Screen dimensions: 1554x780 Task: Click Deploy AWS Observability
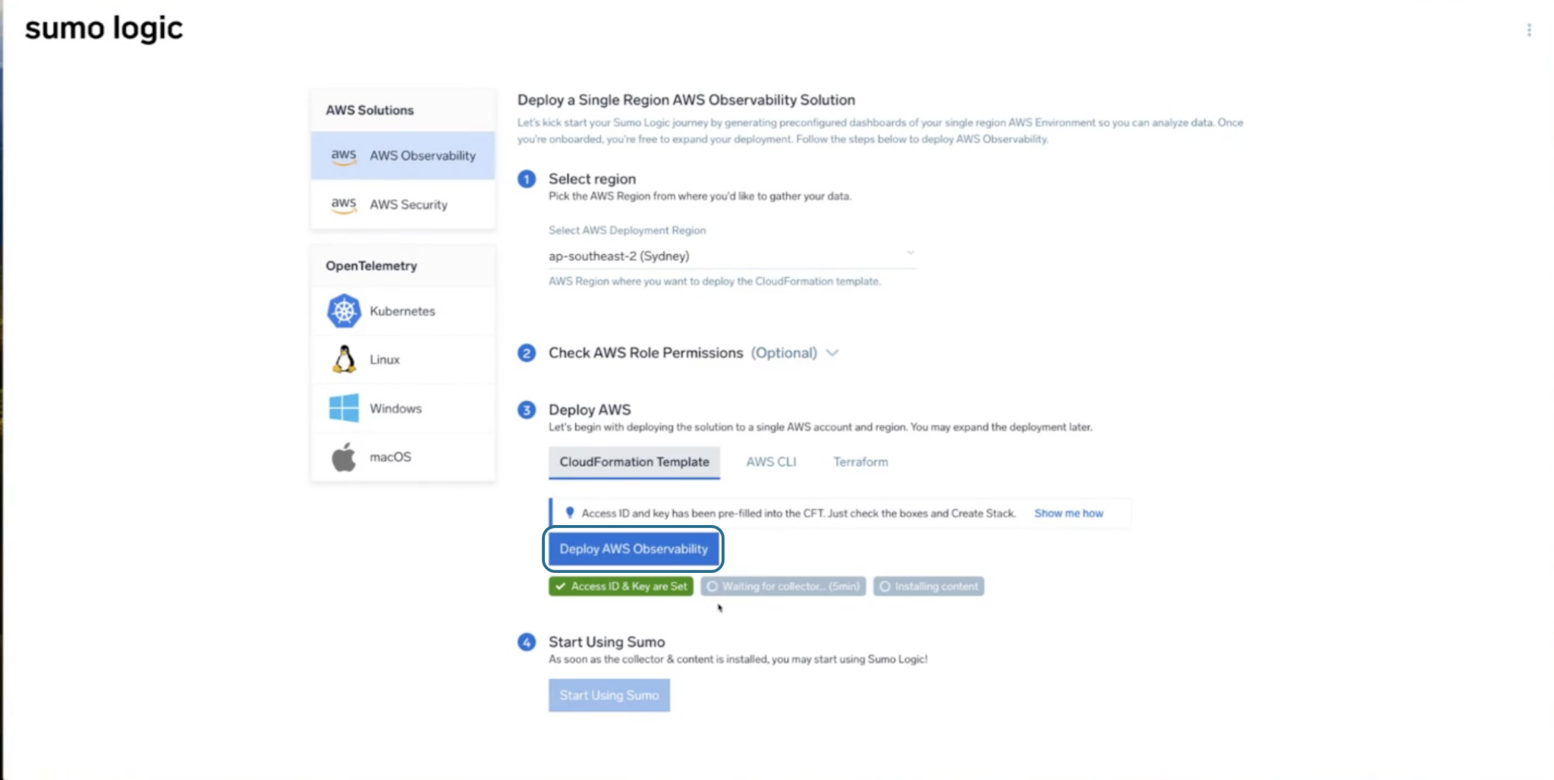click(633, 549)
